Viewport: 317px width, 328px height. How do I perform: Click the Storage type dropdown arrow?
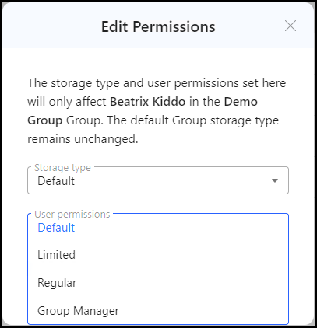[x=275, y=180]
